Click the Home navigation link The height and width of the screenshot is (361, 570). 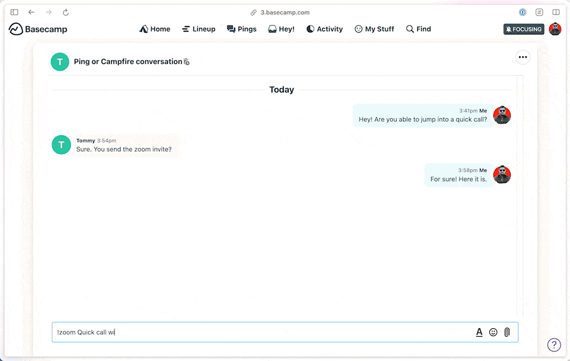(x=154, y=28)
